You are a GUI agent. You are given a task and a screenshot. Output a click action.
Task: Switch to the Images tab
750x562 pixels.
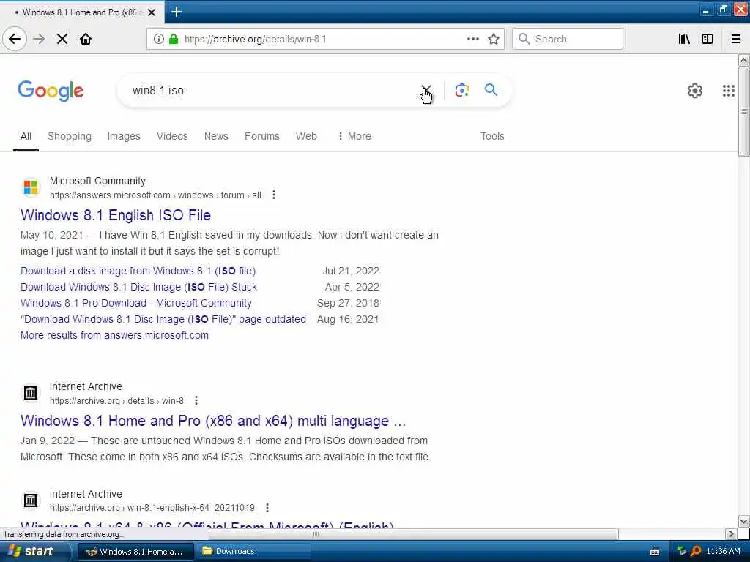[x=124, y=136]
